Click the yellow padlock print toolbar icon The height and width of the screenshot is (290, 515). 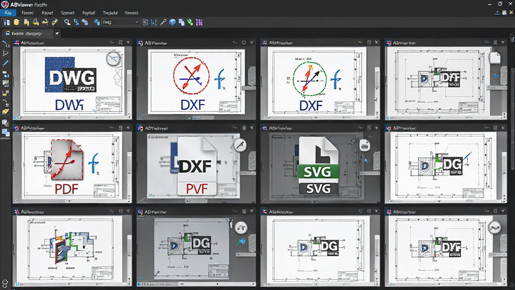[36, 22]
